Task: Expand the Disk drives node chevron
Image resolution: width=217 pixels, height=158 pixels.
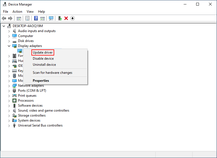Action: (9, 41)
